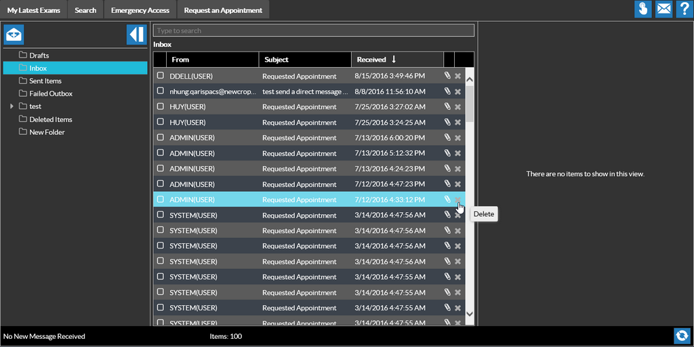
Task: Open the Request an Appointment tab
Action: (x=223, y=10)
